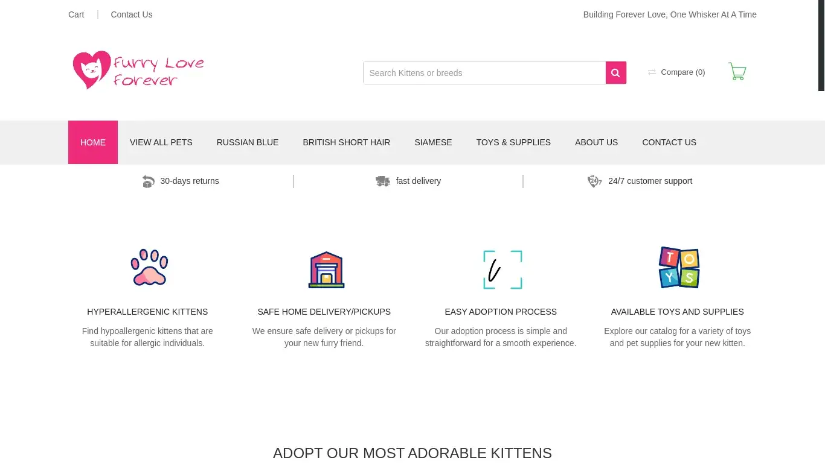Open the Cart link in top bar
The height and width of the screenshot is (463, 825).
[76, 14]
